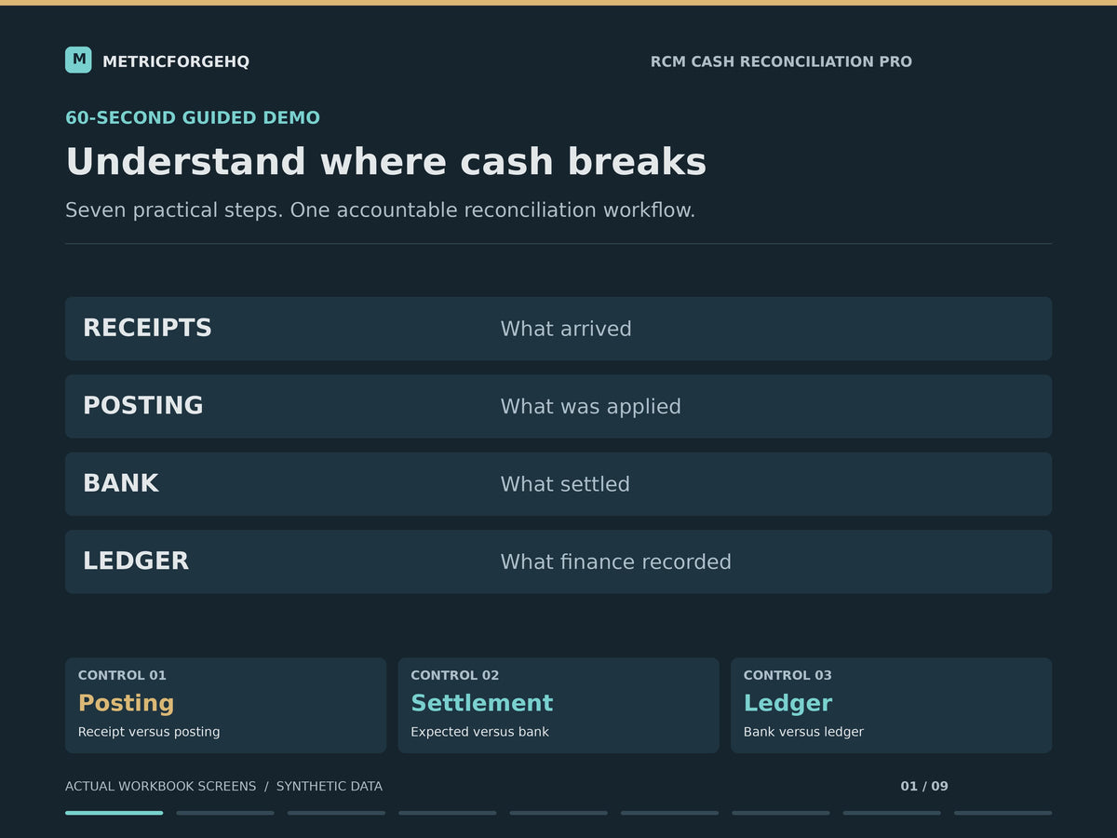Image resolution: width=1117 pixels, height=838 pixels.
Task: Select the POSTING row
Action: [x=558, y=406]
